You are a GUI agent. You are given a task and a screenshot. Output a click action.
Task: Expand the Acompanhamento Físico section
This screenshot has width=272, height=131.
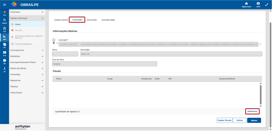[27, 62]
